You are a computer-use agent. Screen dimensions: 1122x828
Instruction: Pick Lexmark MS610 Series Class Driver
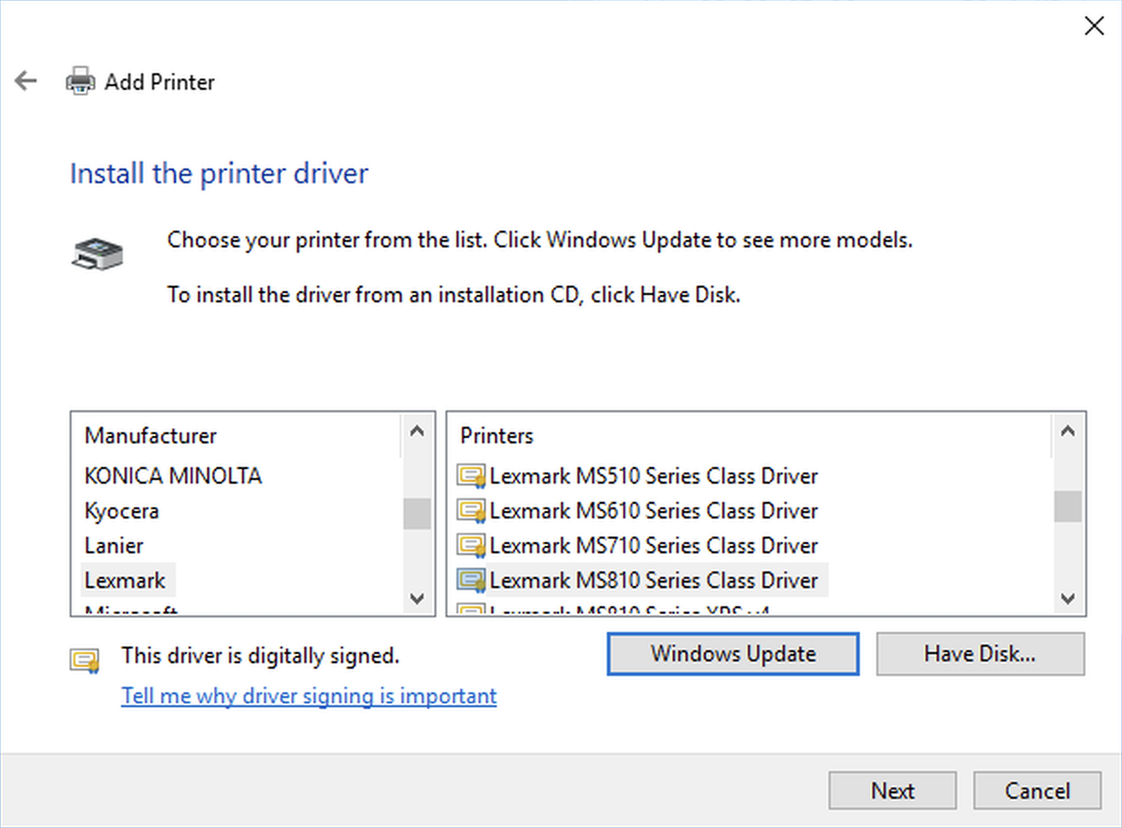pos(654,511)
